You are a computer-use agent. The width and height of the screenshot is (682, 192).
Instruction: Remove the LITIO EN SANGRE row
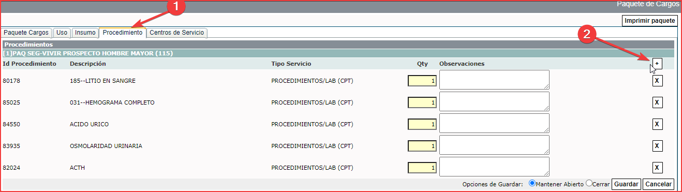click(x=657, y=81)
